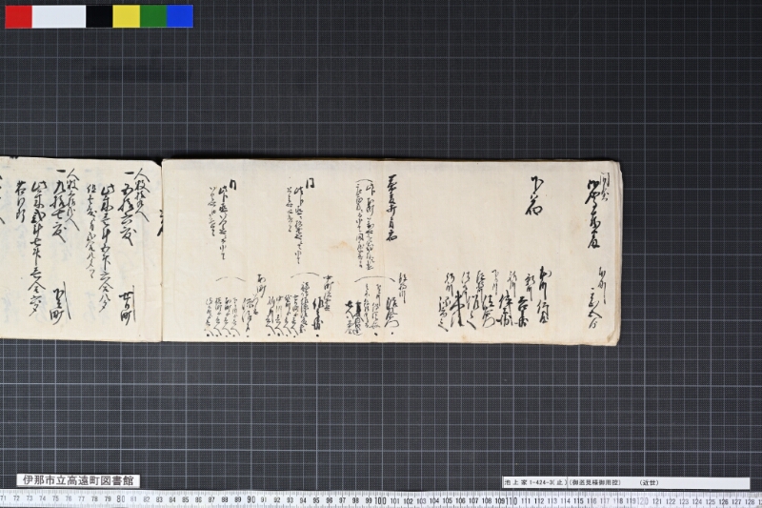The image size is (762, 508).
Task: Click the 伊那市立高遠町図書館 label
Action: (78, 480)
